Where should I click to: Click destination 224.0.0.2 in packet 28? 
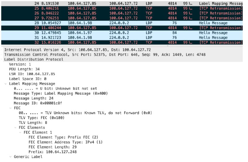(x=119, y=23)
